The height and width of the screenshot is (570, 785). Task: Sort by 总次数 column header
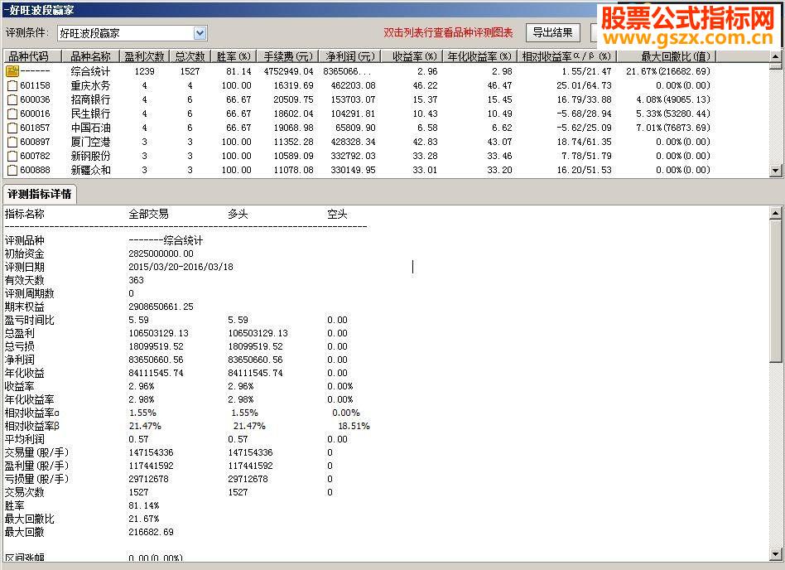tap(190, 56)
